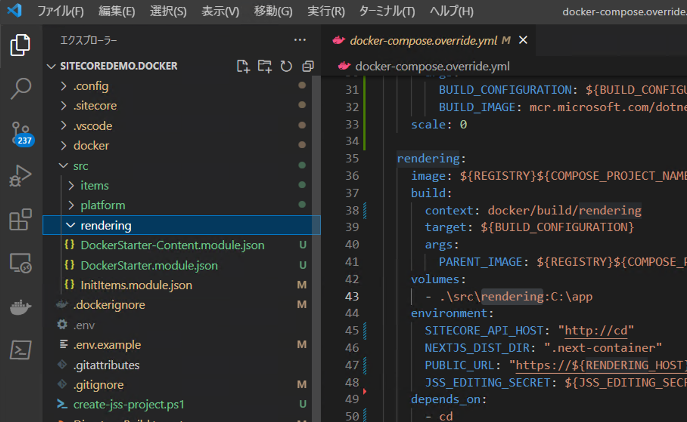Expand the docker folder
The image size is (687, 422).
click(64, 145)
